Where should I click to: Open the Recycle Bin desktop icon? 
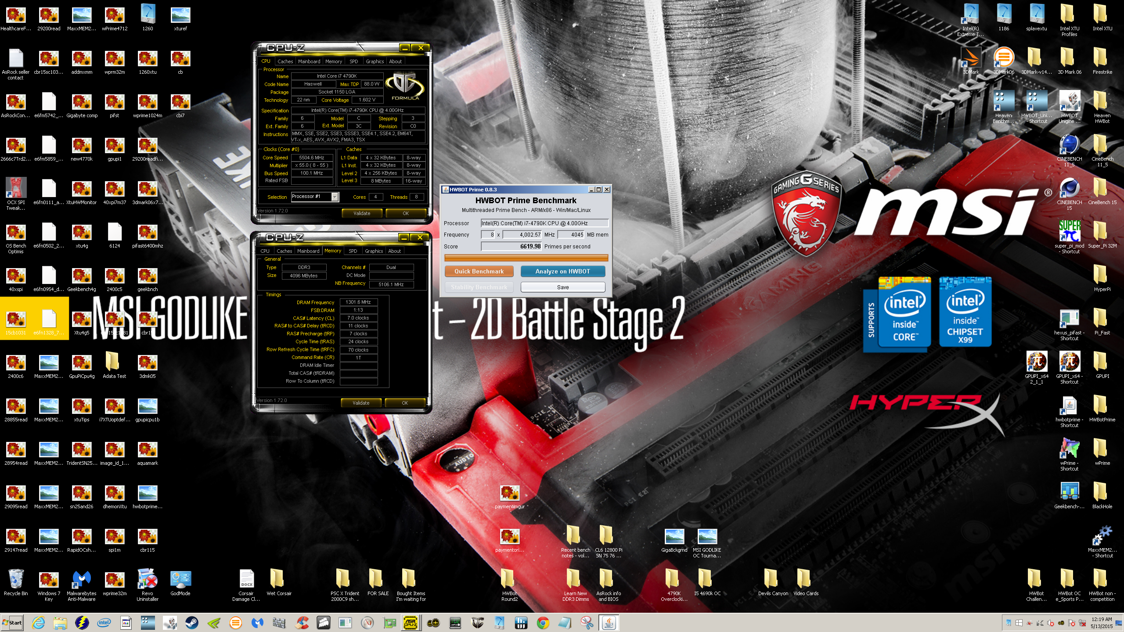point(16,583)
